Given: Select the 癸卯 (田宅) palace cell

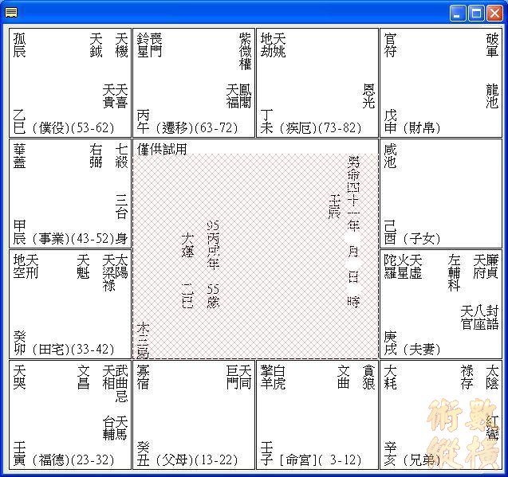Looking at the screenshot, I should (70, 303).
